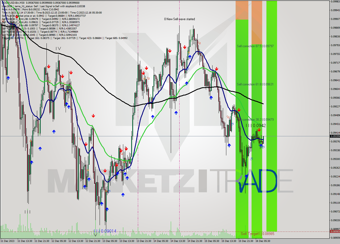Click time axis label '15 Dec 13:30'
Image resolution: width=340 pixels, height=244 pixels.
(x=229, y=241)
